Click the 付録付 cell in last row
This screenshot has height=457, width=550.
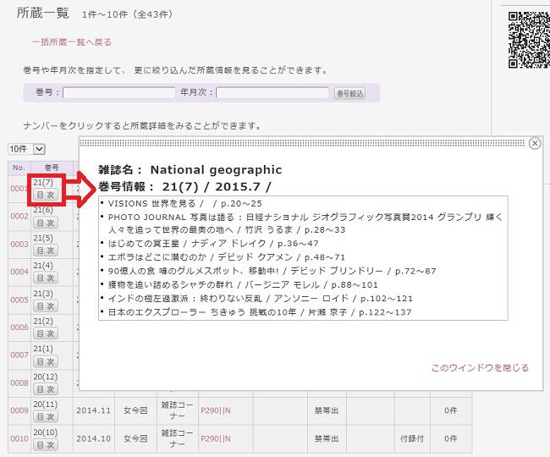pos(412,438)
